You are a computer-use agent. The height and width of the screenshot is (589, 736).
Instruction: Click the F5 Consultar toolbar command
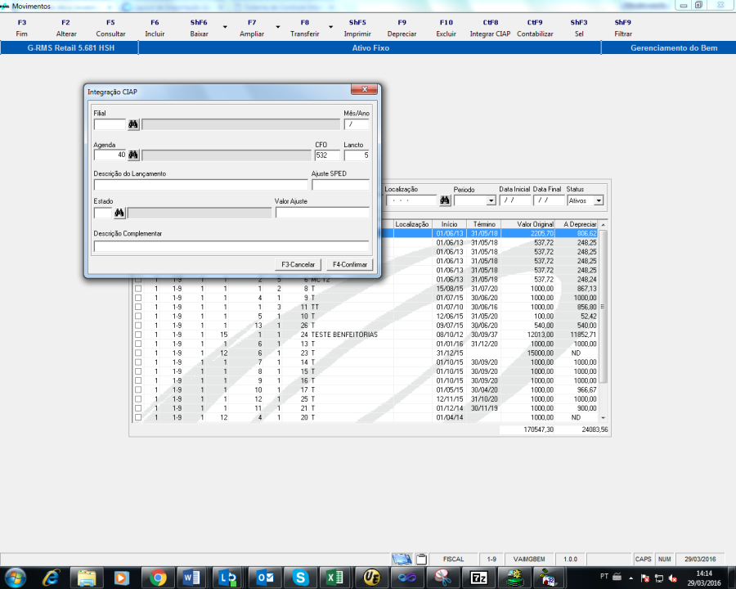[x=110, y=28]
